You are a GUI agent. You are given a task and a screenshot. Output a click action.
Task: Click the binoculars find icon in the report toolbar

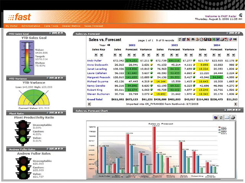tap(193, 39)
